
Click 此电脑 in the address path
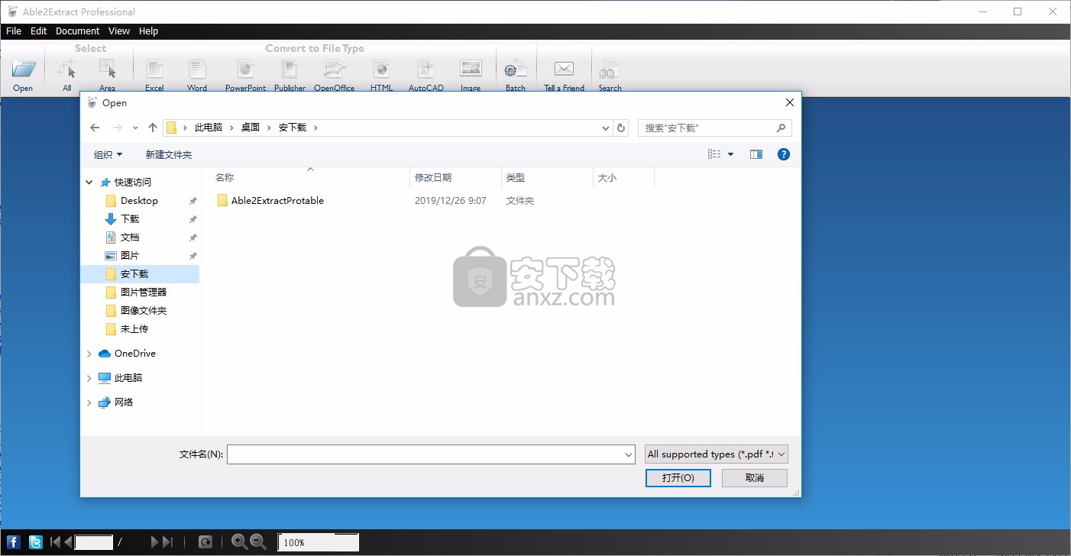[209, 128]
